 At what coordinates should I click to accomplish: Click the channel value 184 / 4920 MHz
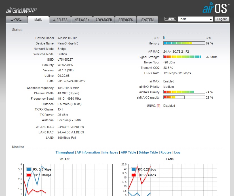[68, 88]
